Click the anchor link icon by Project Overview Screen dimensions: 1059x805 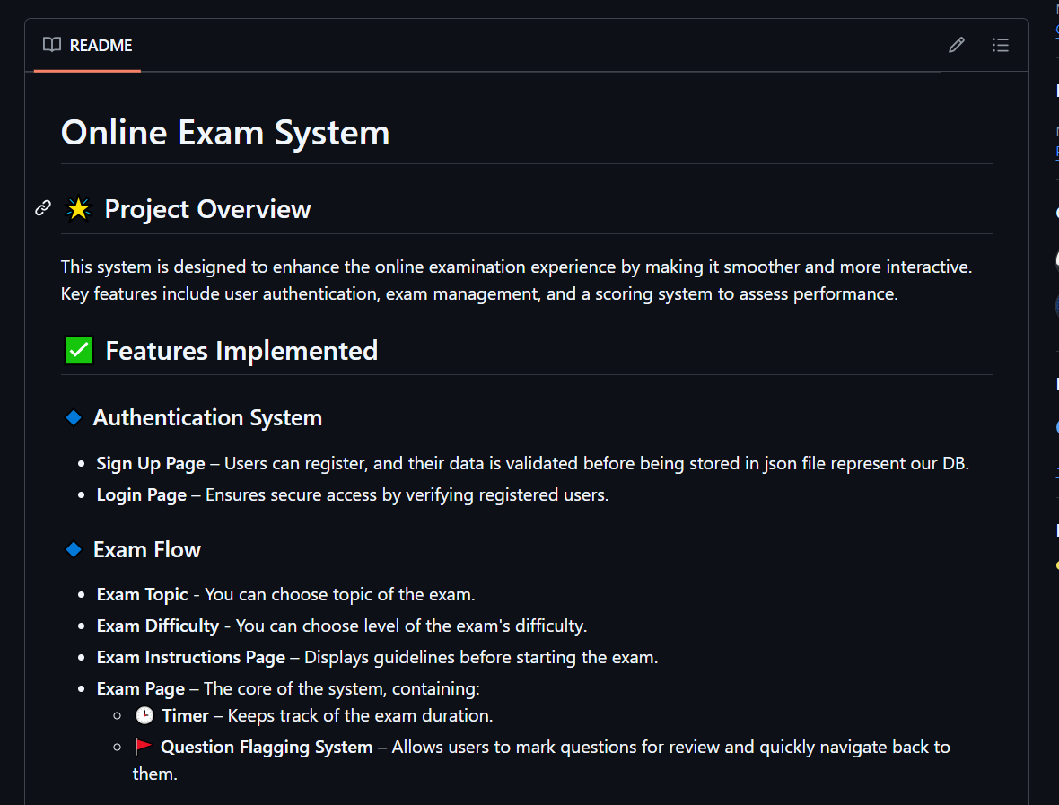click(41, 208)
